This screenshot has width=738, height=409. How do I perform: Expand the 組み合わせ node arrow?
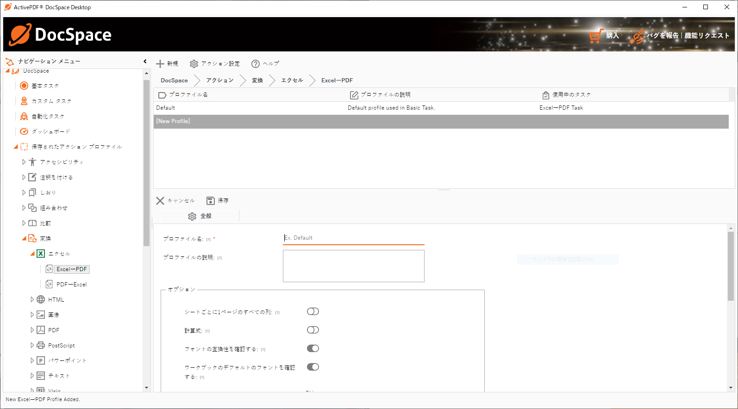pos(24,208)
